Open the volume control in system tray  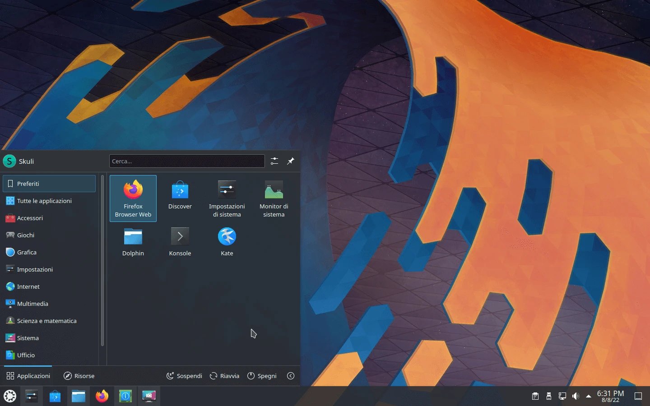click(576, 396)
